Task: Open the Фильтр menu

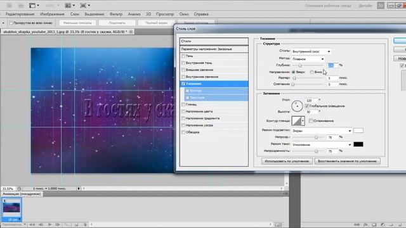Action: click(115, 14)
